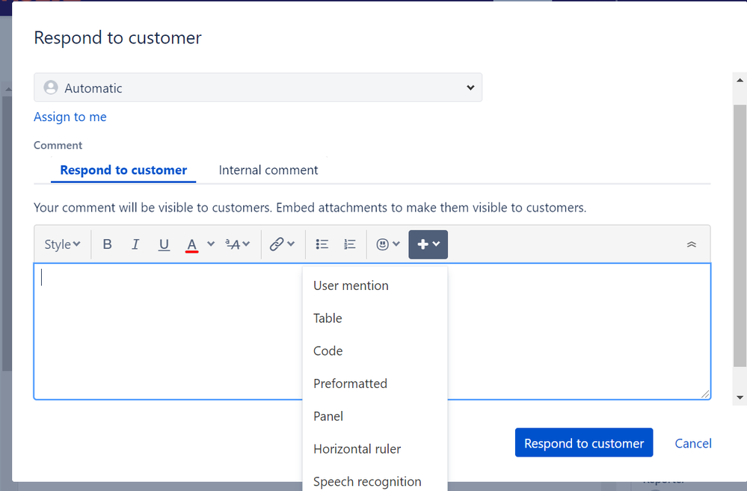Click the red-underlined text color button

191,244
